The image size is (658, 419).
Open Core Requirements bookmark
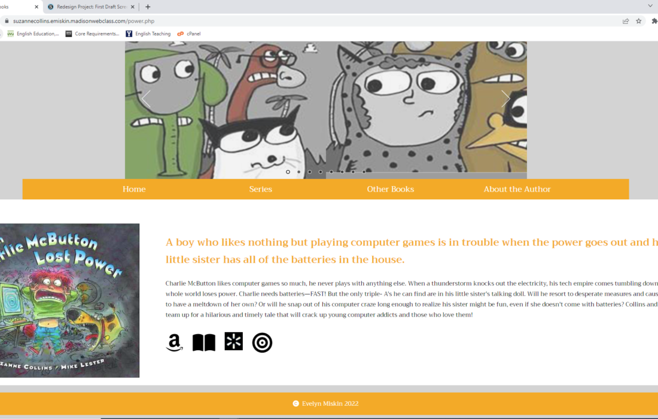click(x=92, y=34)
